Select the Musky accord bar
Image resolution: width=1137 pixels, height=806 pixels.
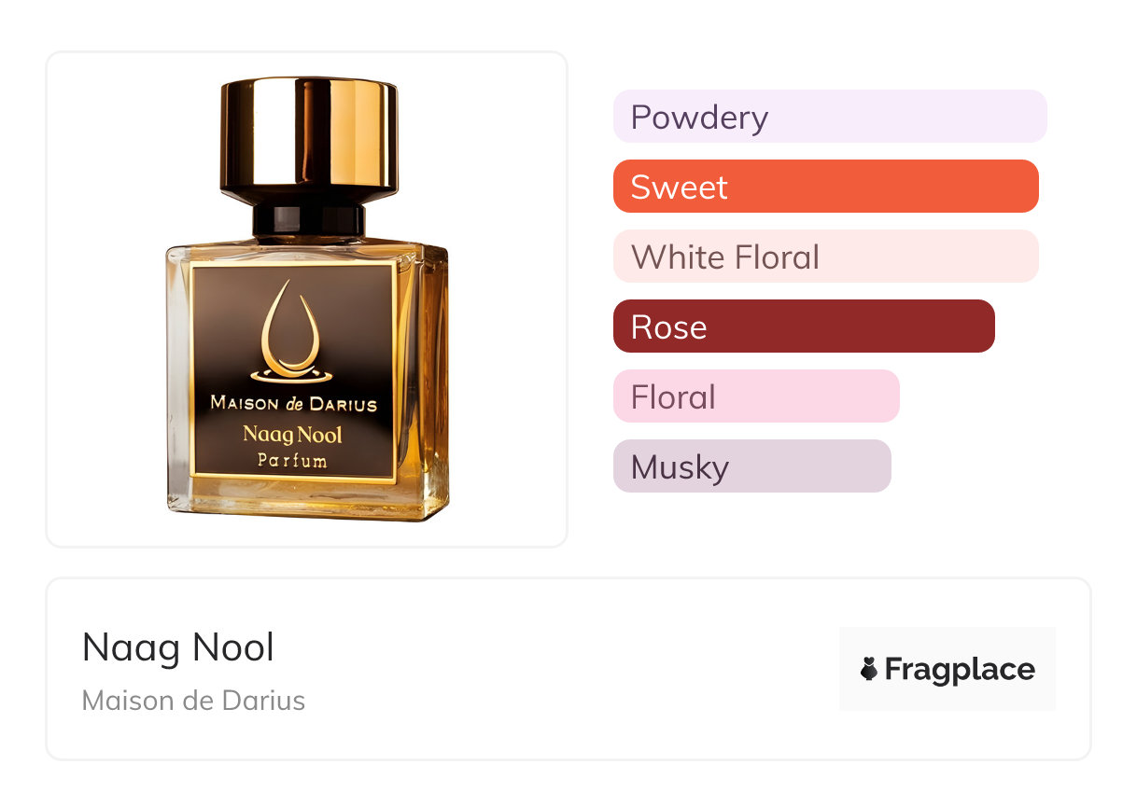[752, 466]
